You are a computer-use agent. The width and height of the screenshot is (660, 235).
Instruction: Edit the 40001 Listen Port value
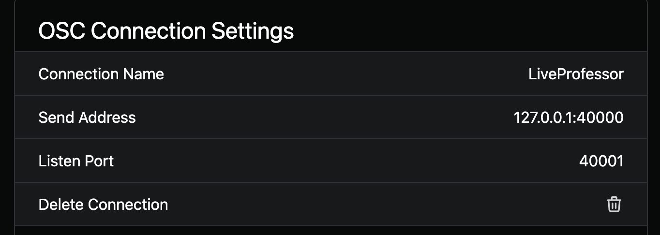pyautogui.click(x=601, y=161)
